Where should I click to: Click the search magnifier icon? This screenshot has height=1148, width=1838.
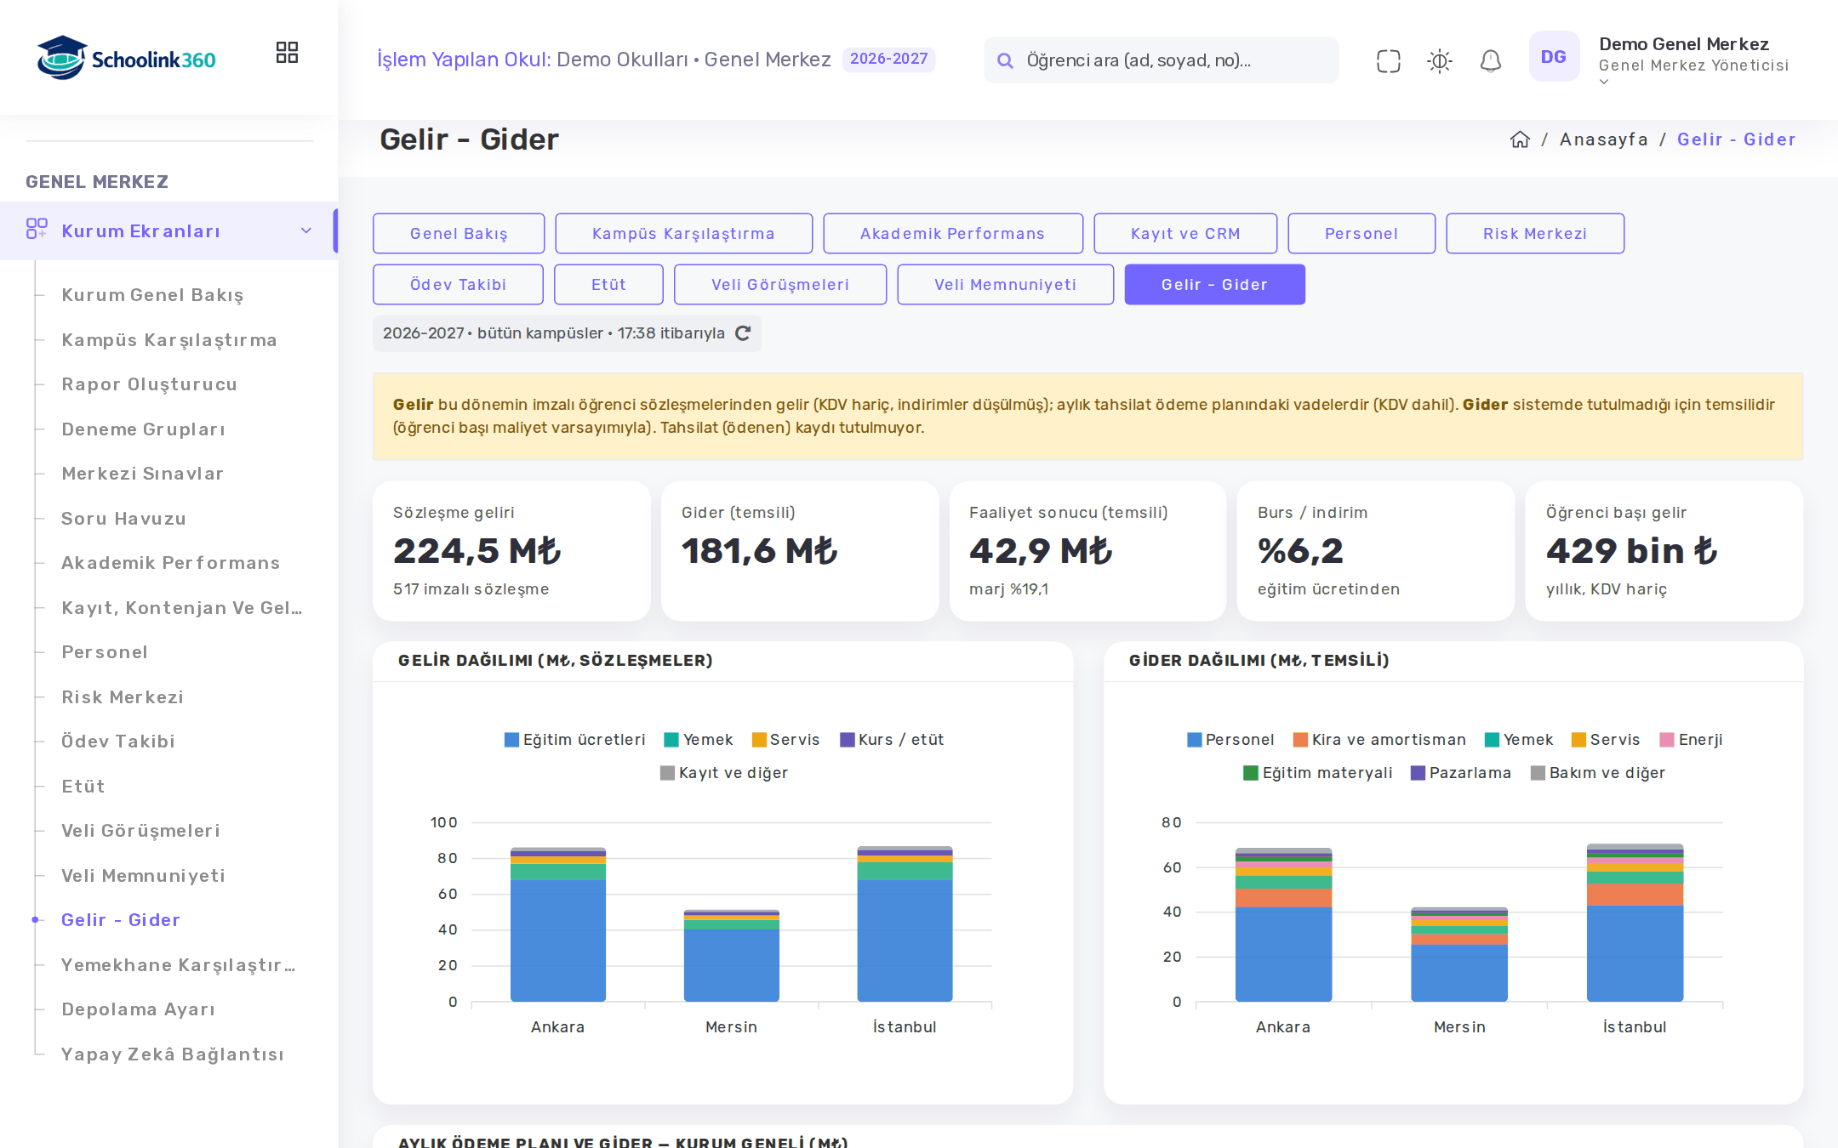point(1005,60)
